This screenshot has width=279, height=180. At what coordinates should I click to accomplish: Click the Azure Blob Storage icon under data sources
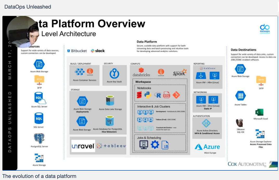pos(39,64)
